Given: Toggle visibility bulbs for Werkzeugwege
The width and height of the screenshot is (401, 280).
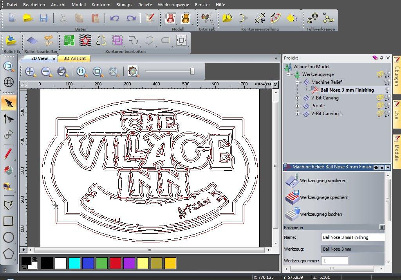Looking at the screenshot, I should point(384,74).
